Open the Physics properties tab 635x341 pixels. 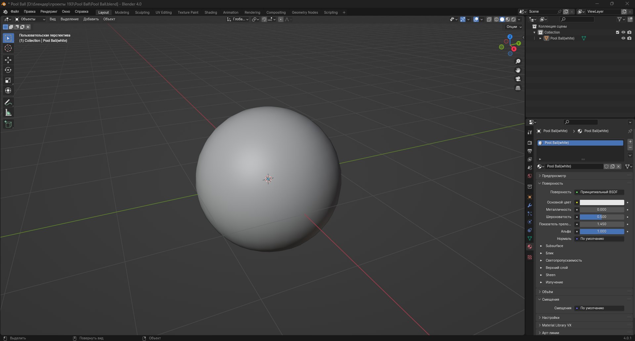point(529,222)
